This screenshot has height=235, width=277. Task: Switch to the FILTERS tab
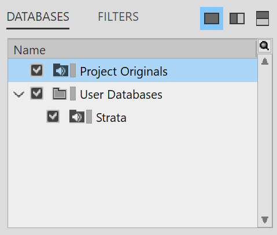[118, 17]
